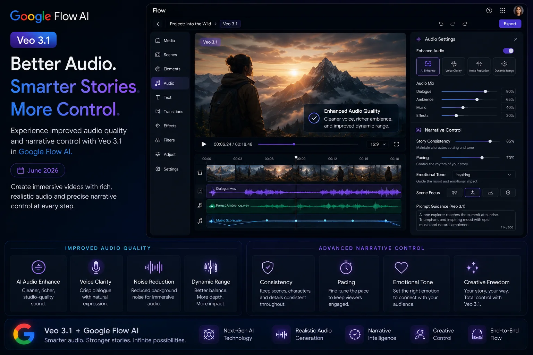Go back with the left chevron
The image size is (533, 355).
click(158, 24)
